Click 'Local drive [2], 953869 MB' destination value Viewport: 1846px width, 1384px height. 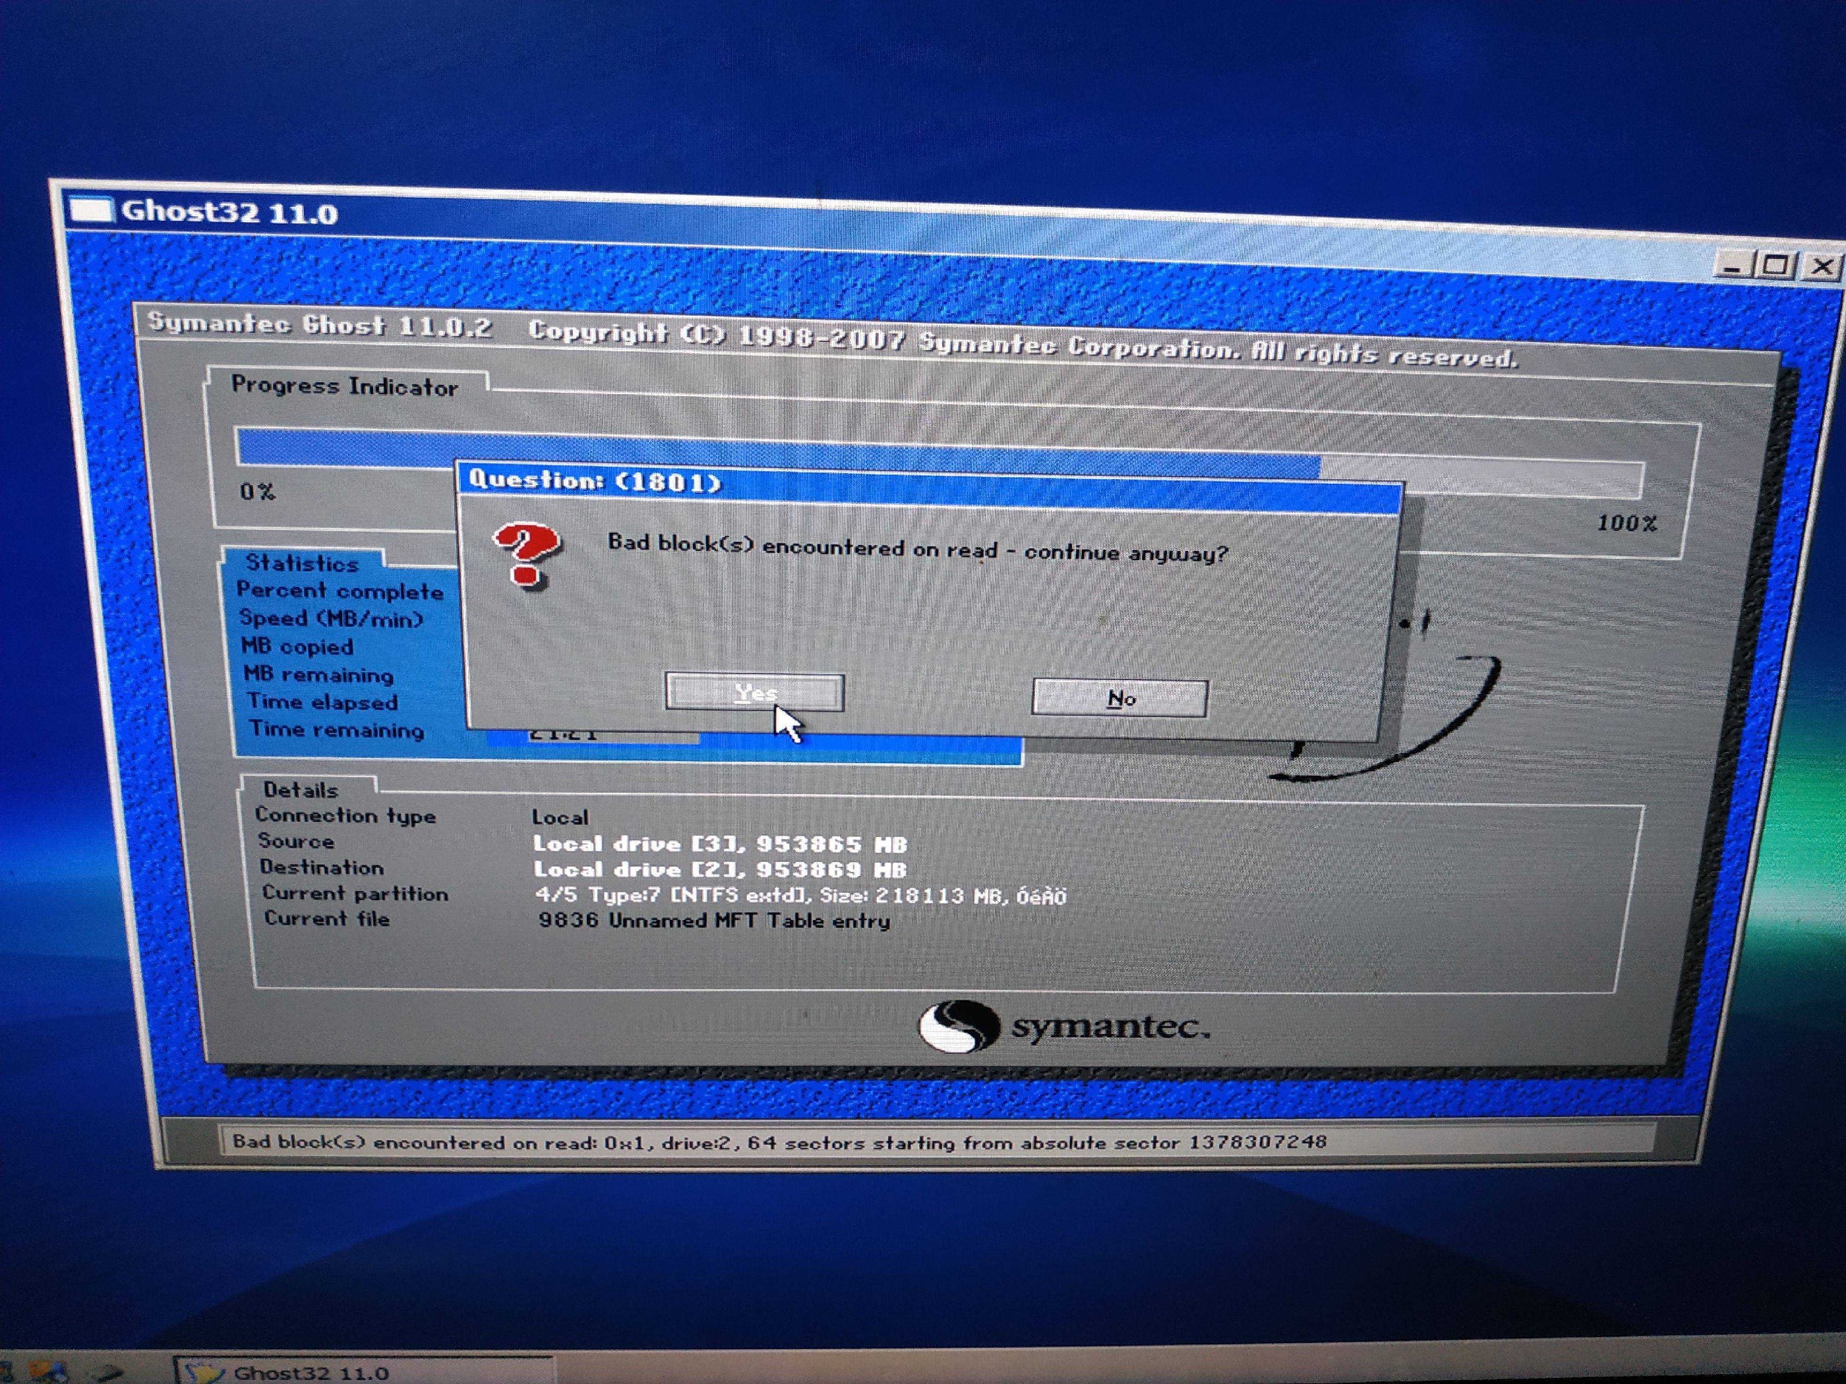tap(720, 870)
